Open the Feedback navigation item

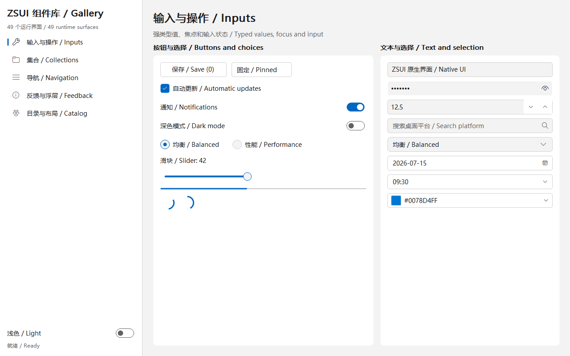point(71,96)
